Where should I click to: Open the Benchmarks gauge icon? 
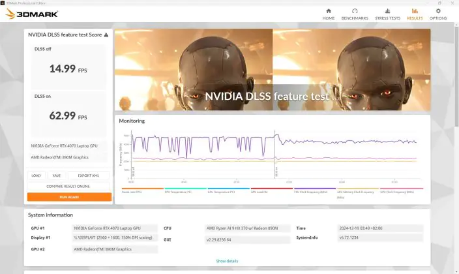(x=355, y=11)
